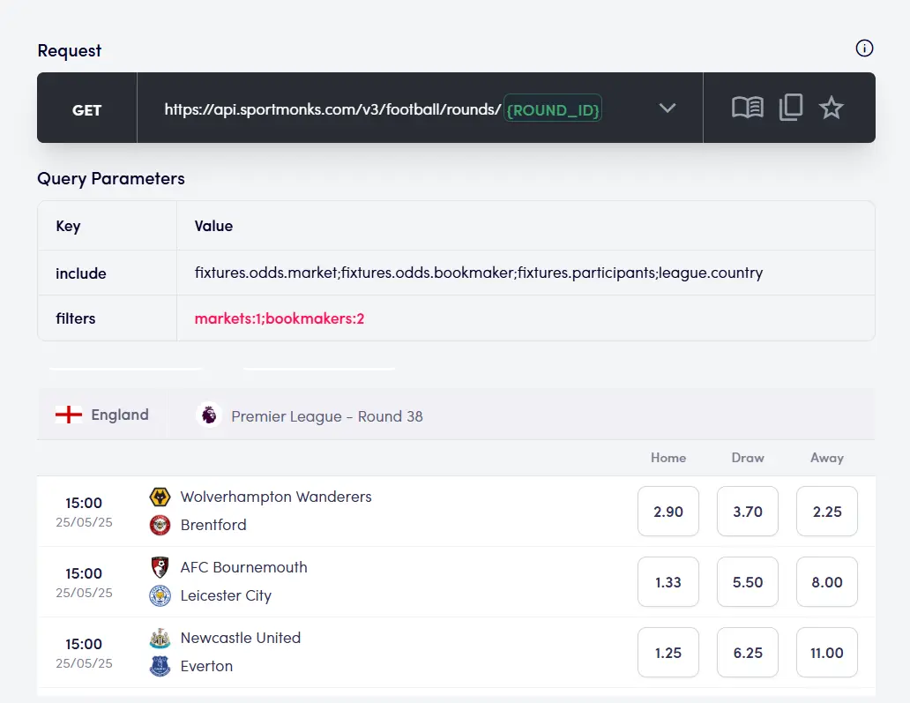910x703 pixels.
Task: Favorite the request with star icon
Action: point(831,108)
